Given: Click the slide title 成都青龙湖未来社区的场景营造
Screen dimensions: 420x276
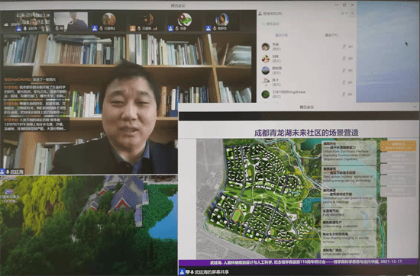Looking at the screenshot, I should [306, 133].
